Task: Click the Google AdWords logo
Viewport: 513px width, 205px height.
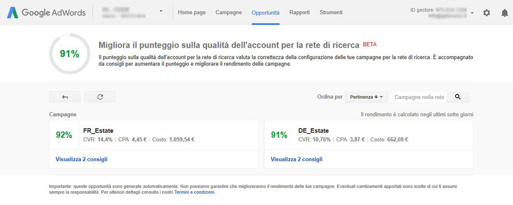Action: click(x=46, y=13)
